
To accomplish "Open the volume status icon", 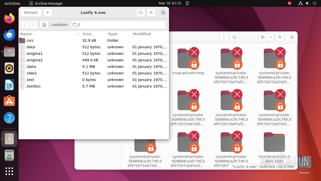I will coord(308,3).
